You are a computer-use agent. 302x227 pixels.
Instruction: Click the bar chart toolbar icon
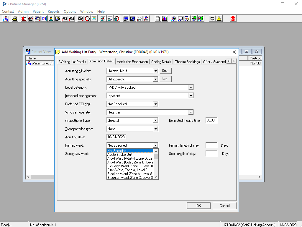tap(164, 19)
